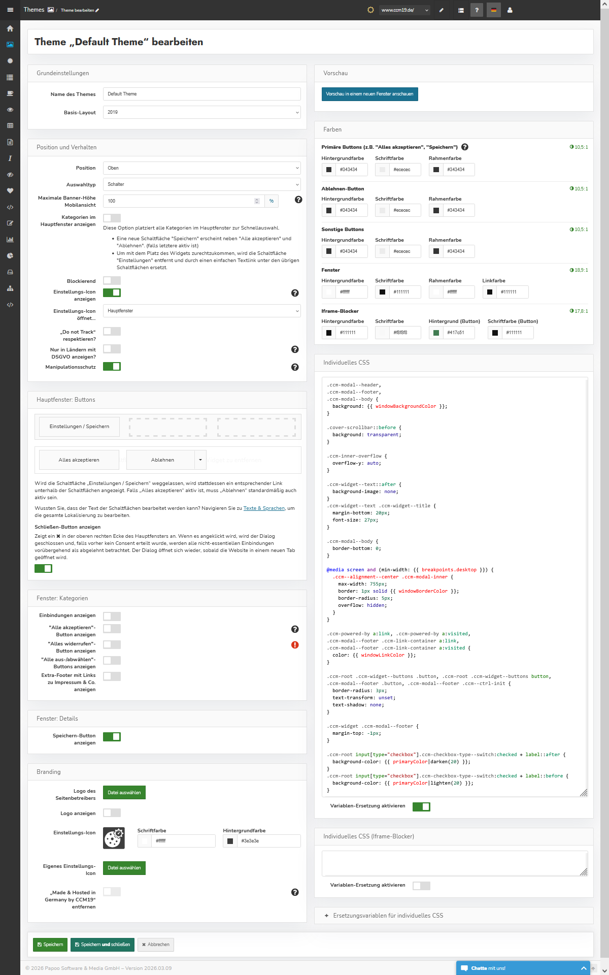This screenshot has height=975, width=609.
Task: Open the Basis-Layout dropdown
Action: coord(201,112)
